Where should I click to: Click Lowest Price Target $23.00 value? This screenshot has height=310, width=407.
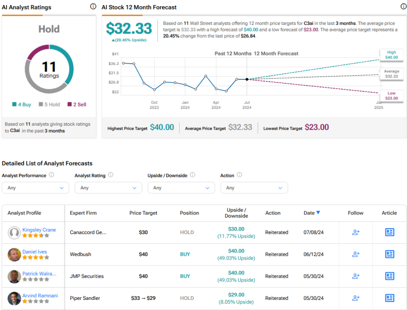tap(317, 127)
